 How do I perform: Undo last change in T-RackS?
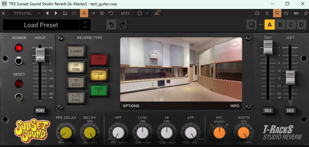click(x=112, y=25)
